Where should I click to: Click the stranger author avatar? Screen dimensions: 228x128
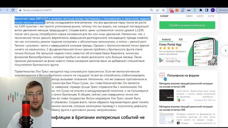click(x=178, y=123)
